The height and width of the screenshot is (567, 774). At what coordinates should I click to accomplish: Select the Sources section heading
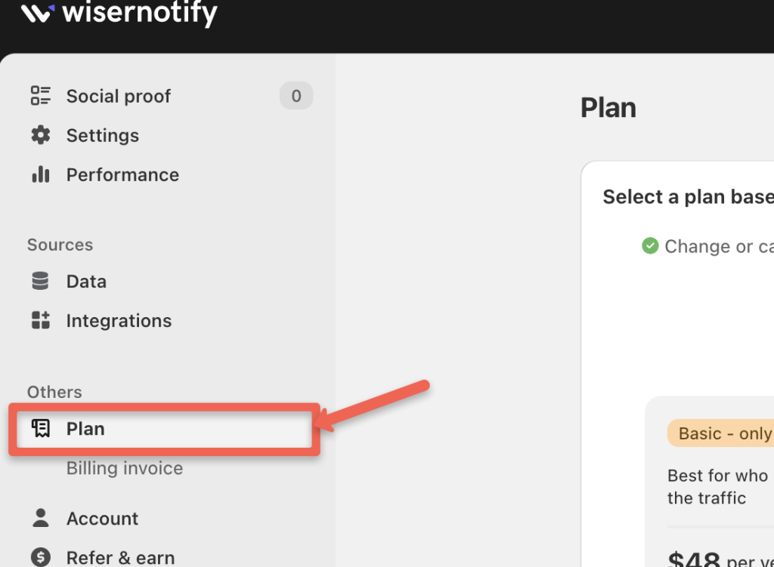coord(60,244)
